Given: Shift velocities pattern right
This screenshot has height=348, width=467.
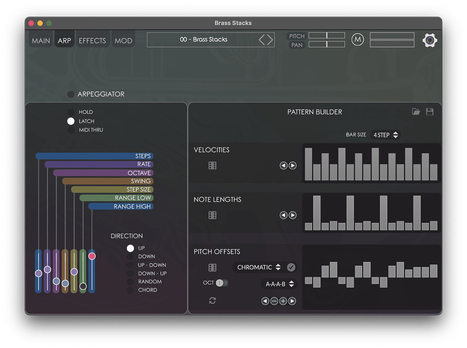Looking at the screenshot, I should [293, 166].
